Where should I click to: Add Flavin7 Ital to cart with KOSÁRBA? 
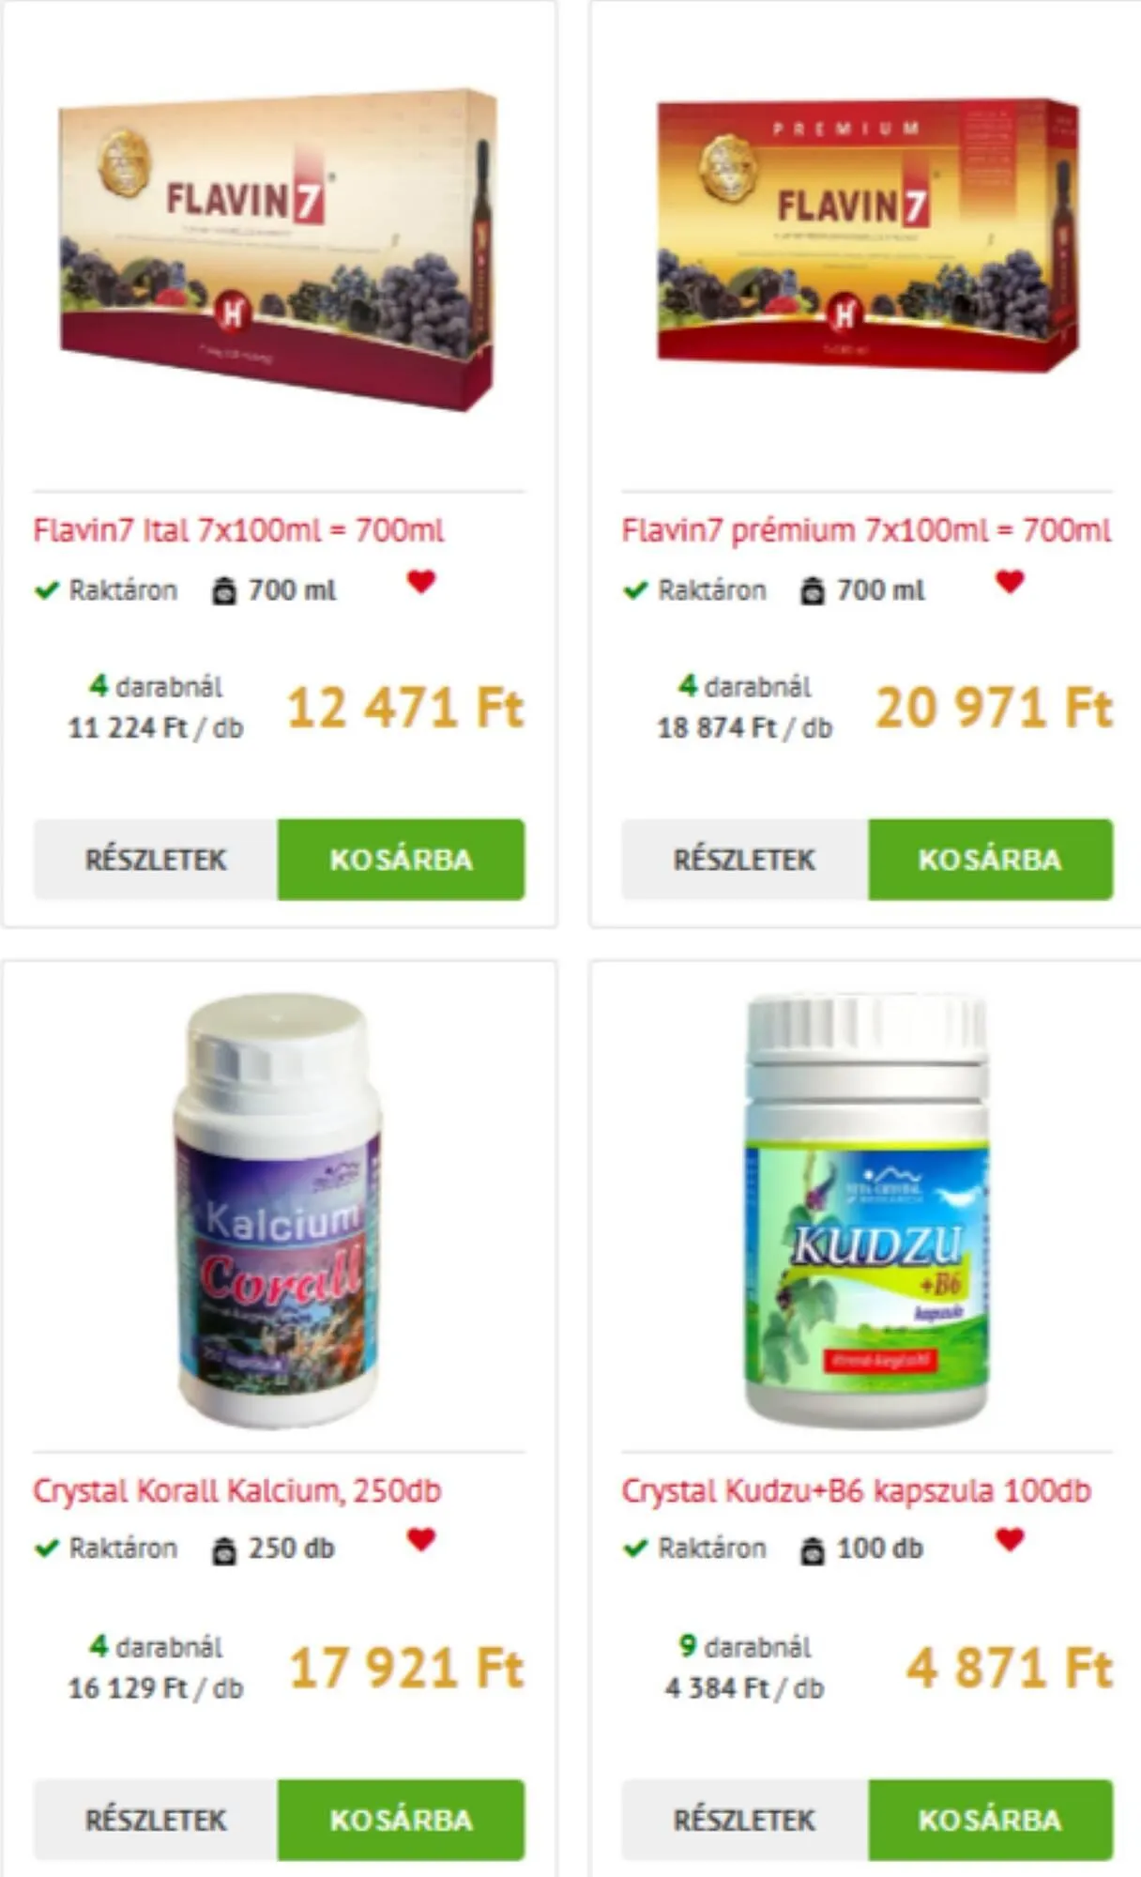click(402, 860)
